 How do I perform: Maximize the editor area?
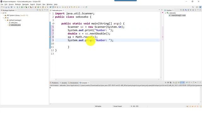162,10
